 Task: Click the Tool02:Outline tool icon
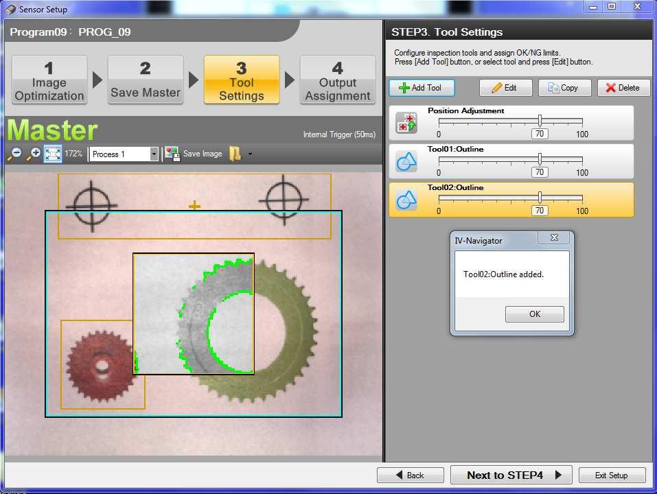click(406, 200)
